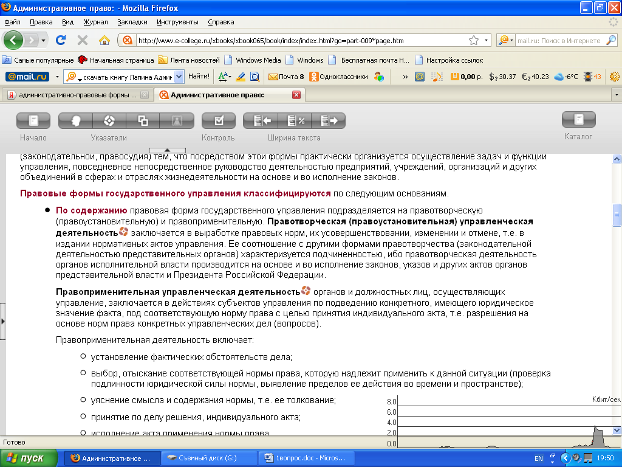Set text width percent icon

[x=295, y=121]
